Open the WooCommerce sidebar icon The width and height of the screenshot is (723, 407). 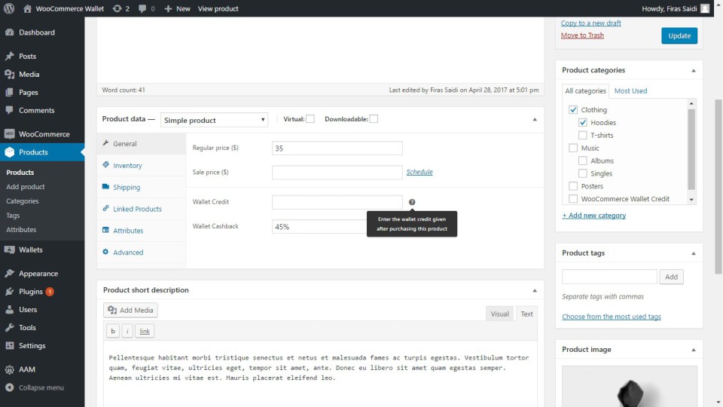click(9, 134)
